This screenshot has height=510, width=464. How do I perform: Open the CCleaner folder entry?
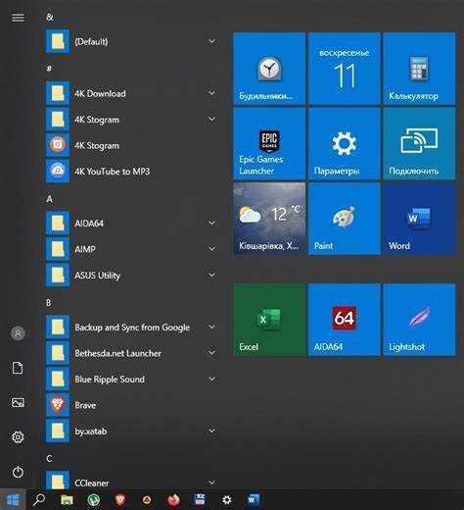pyautogui.click(x=132, y=481)
